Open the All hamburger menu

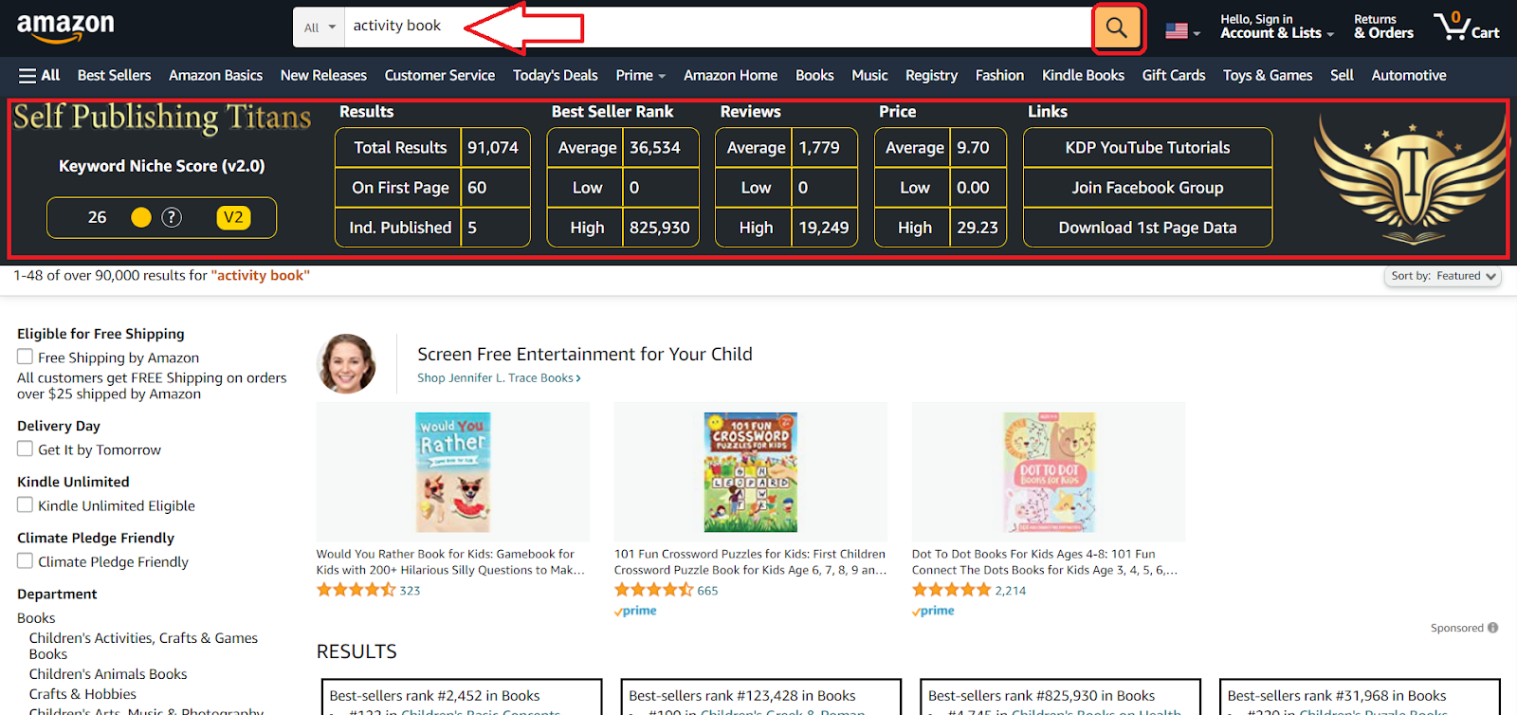(x=39, y=75)
